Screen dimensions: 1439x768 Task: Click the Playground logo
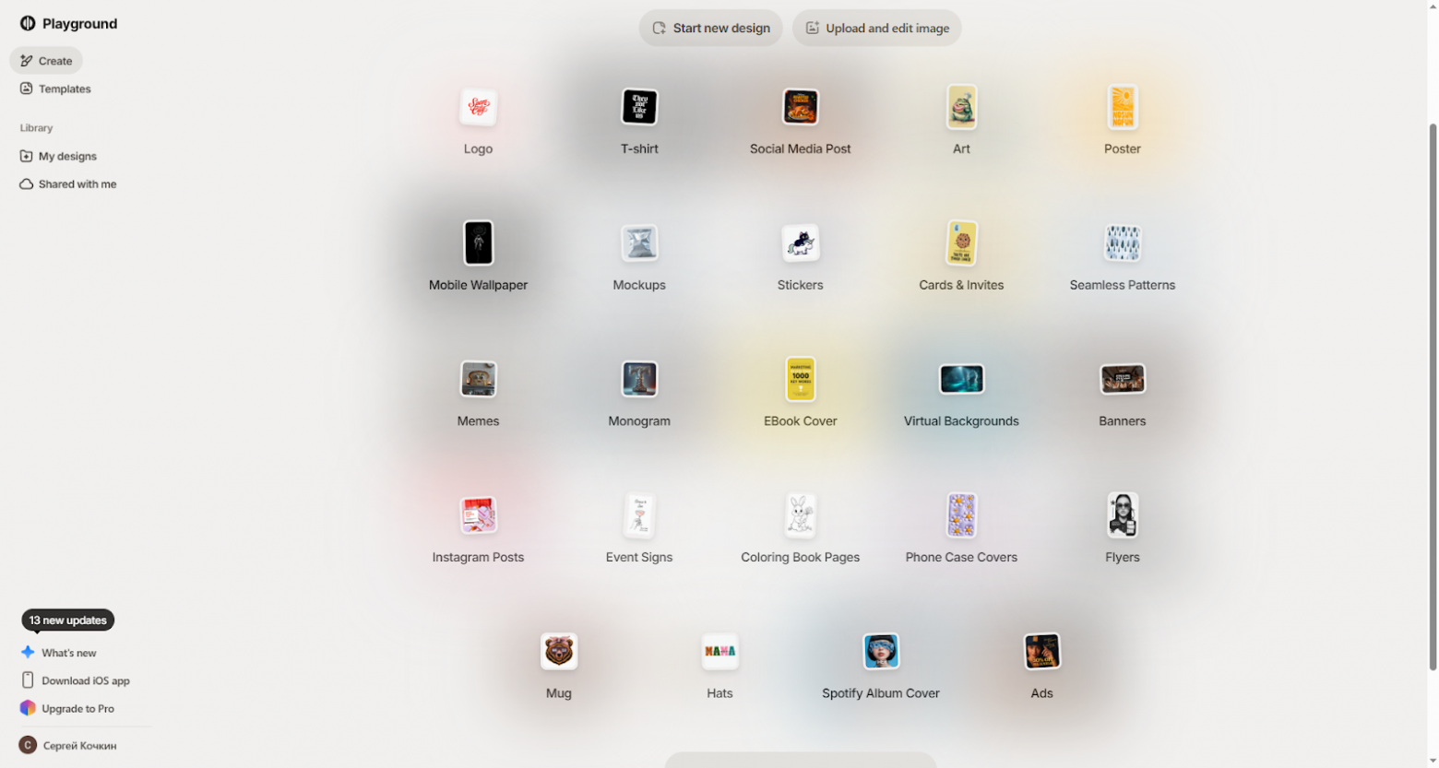(x=69, y=24)
